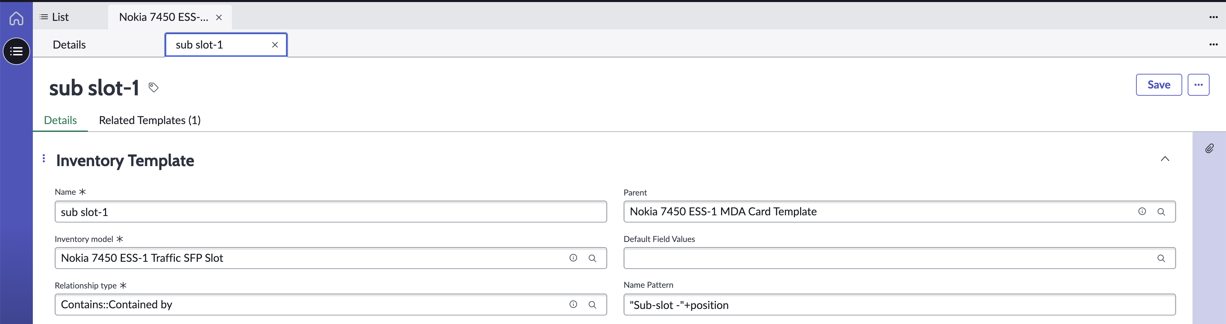Show info for Inventory model field

point(573,258)
